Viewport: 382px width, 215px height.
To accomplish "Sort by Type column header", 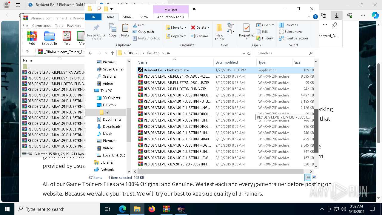I will [x=274, y=62].
